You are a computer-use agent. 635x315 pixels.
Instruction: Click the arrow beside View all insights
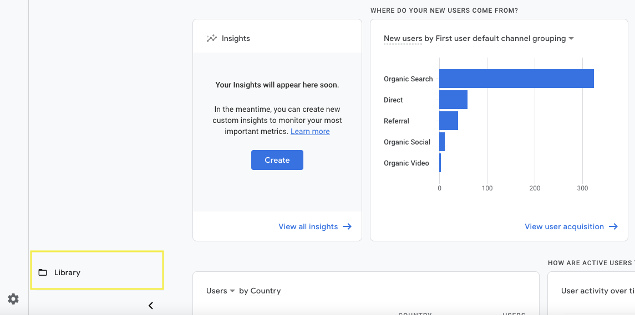click(347, 226)
